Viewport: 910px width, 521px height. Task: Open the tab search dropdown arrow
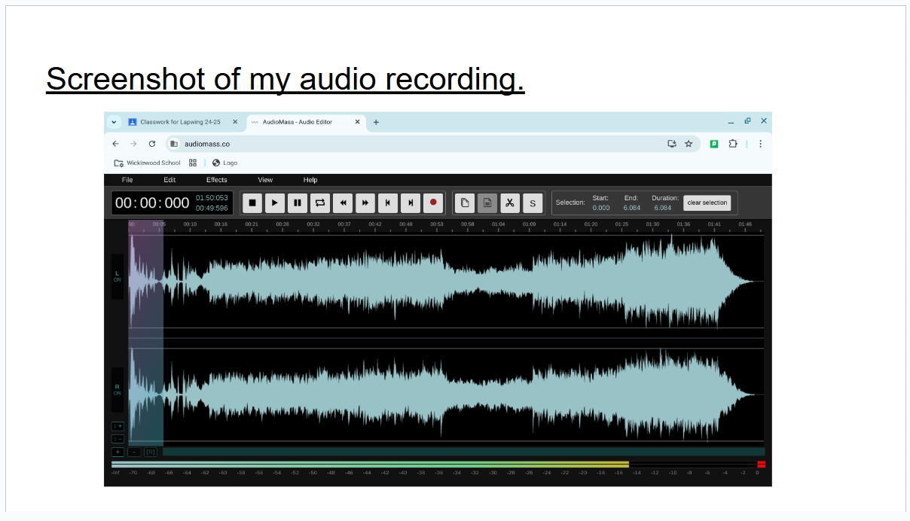click(x=114, y=122)
